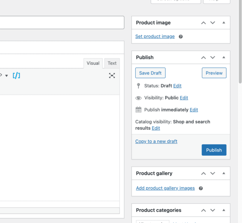Move Product image panel down arrow
242x223 pixels.
point(213,23)
